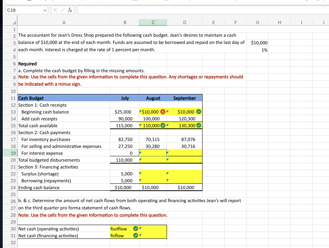Select September ending cash balance $10,000

tap(185, 188)
